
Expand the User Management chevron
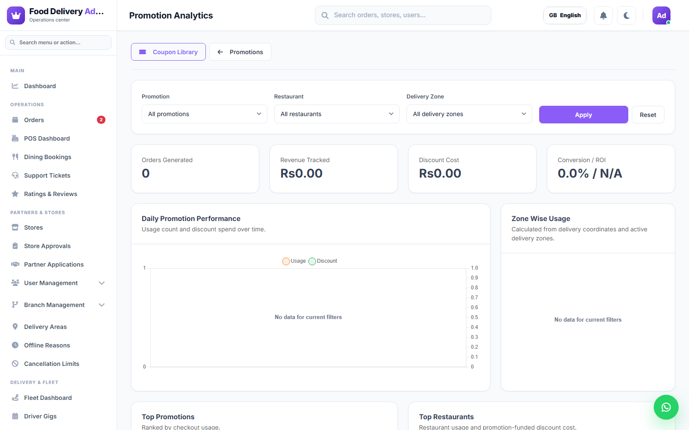[x=102, y=283]
